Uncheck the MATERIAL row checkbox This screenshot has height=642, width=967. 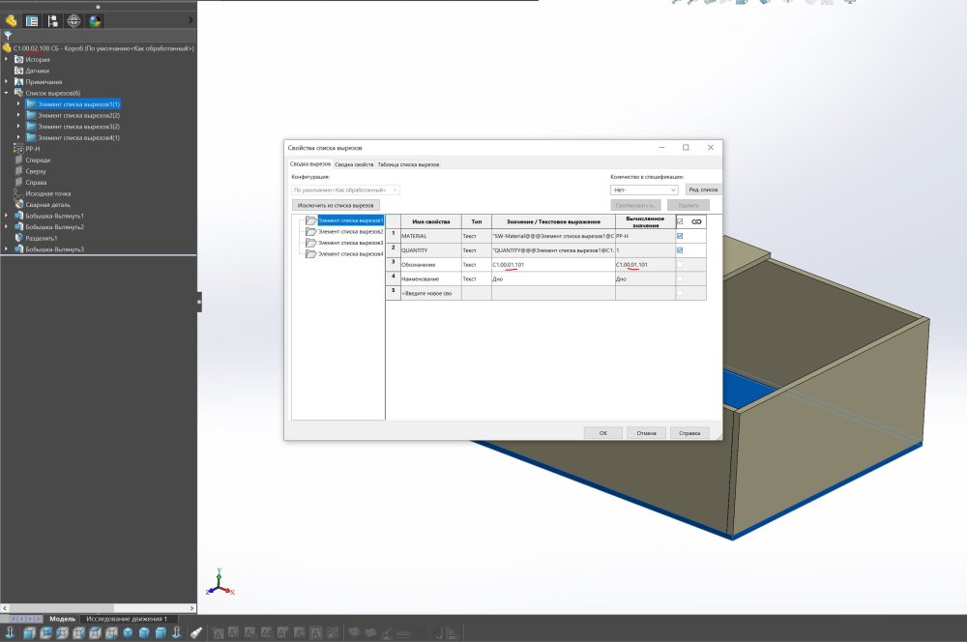pos(680,236)
